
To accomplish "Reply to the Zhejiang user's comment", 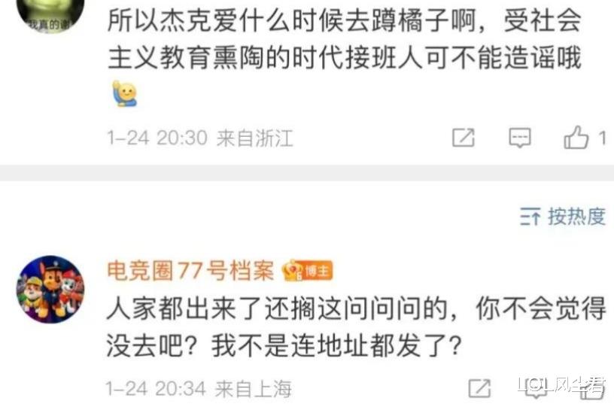I will pyautogui.click(x=520, y=138).
